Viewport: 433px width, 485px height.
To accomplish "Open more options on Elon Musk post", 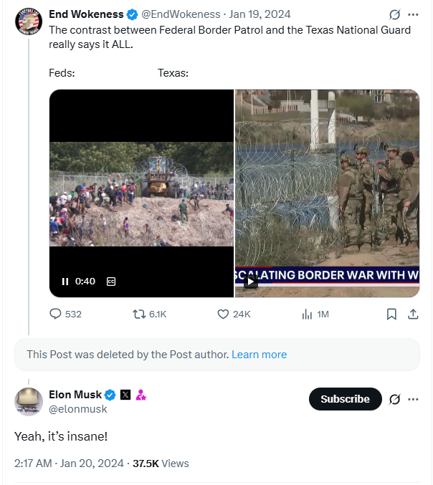I will coord(413,399).
